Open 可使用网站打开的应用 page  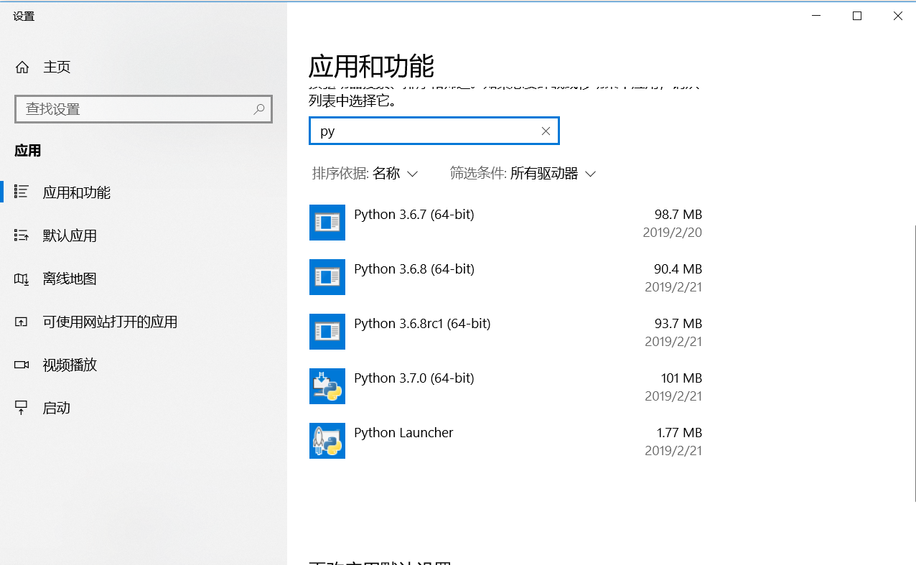point(110,322)
